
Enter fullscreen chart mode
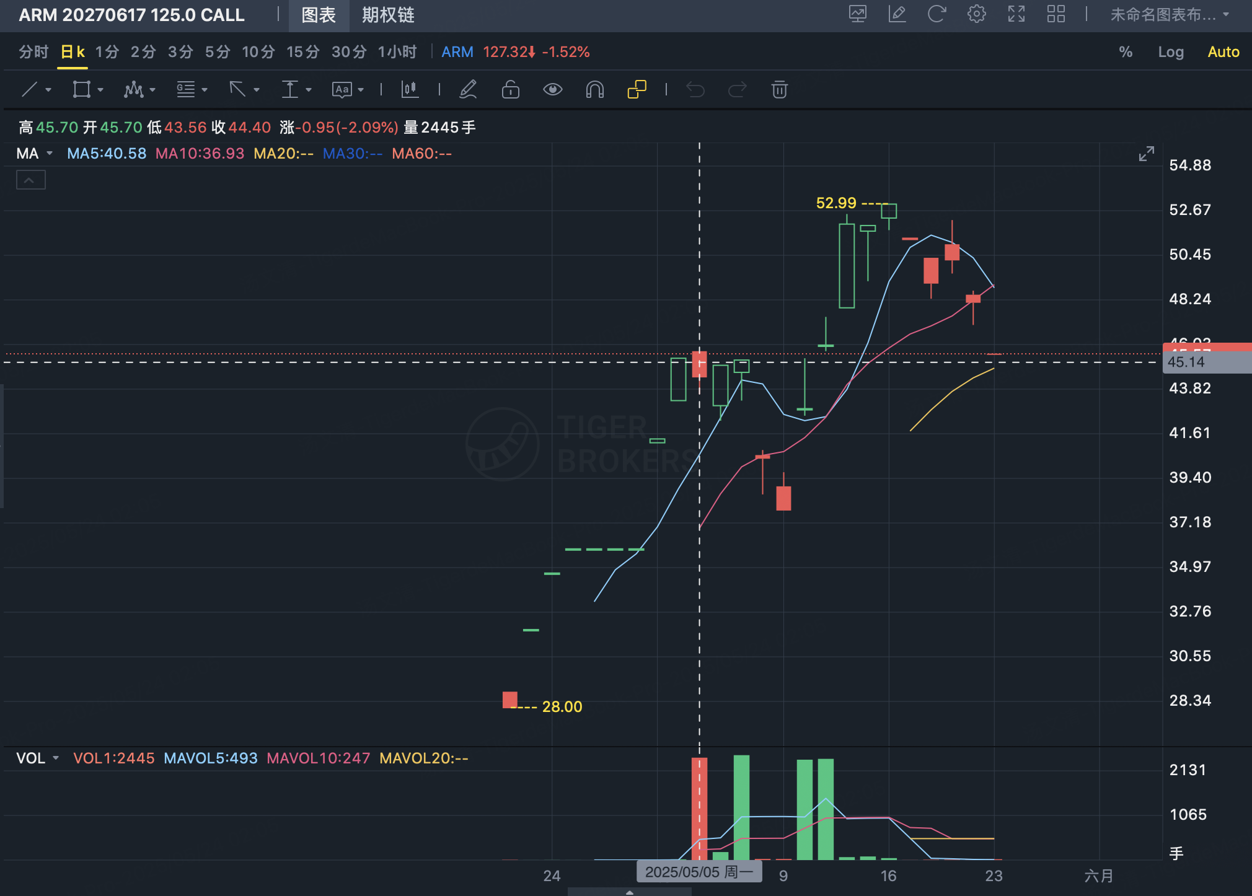point(1016,14)
